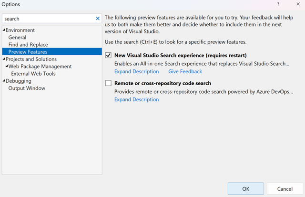The width and height of the screenshot is (305, 197).
Task: Open External Web Tools settings
Action: (x=33, y=74)
